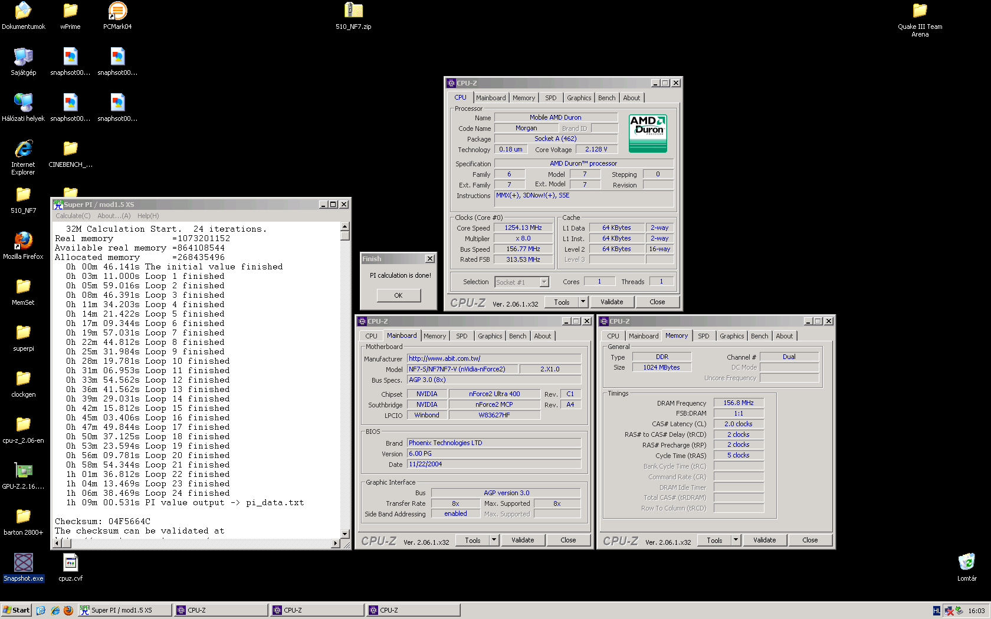
Task: Click the Super PI scrollbar up arrow
Action: (345, 227)
